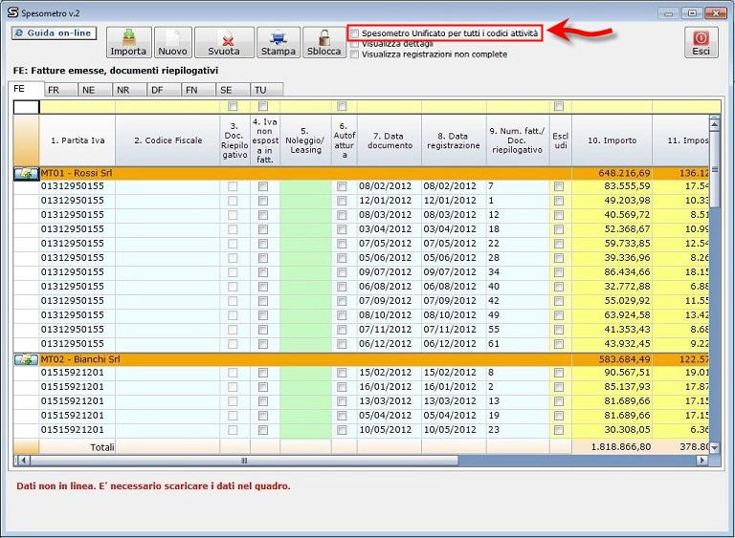Check Escludi for Bianchi invoice 8

pyautogui.click(x=559, y=373)
